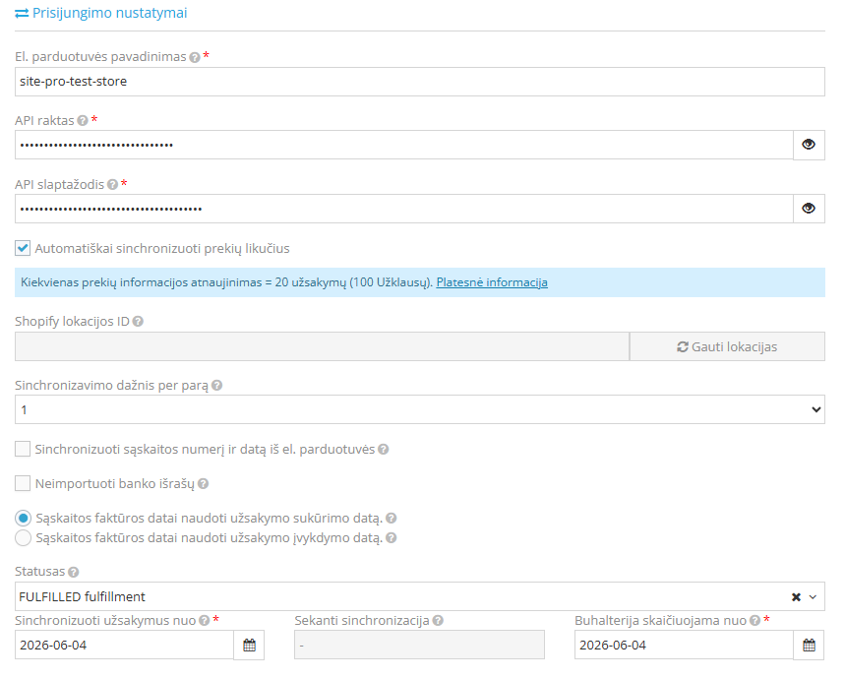Enable Sinchronizuoti sąskaitos numerį ir datą checkbox

tap(23, 449)
